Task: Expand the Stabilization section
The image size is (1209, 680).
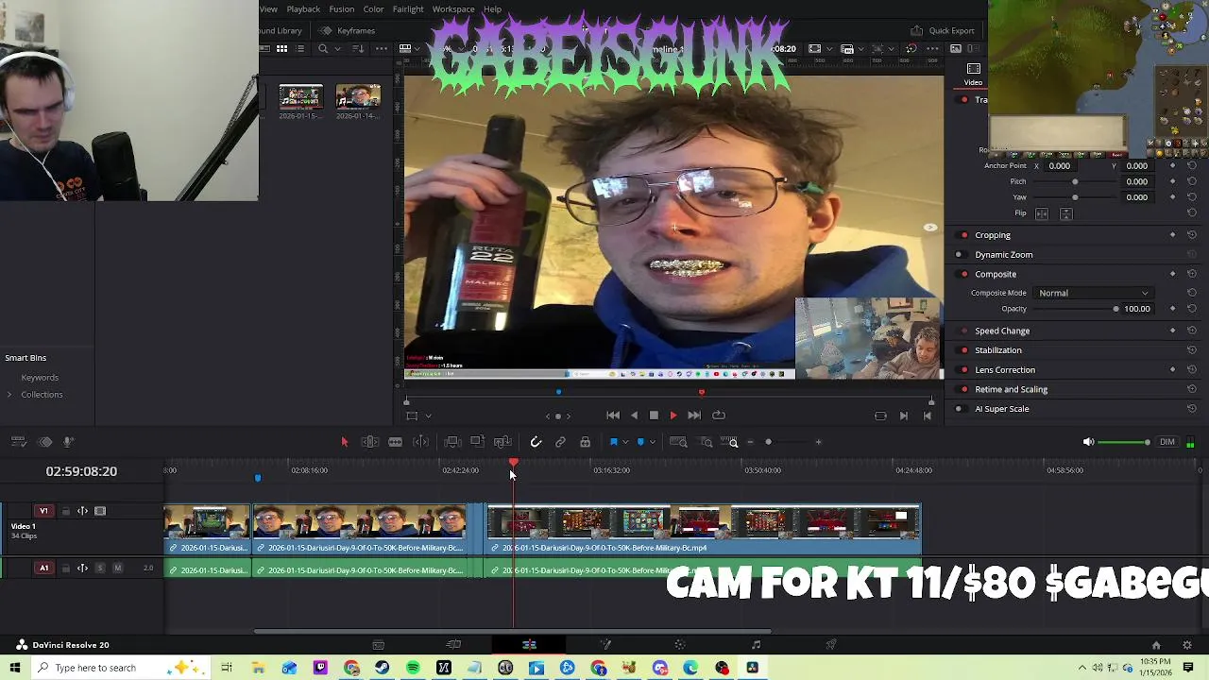Action: 998,350
